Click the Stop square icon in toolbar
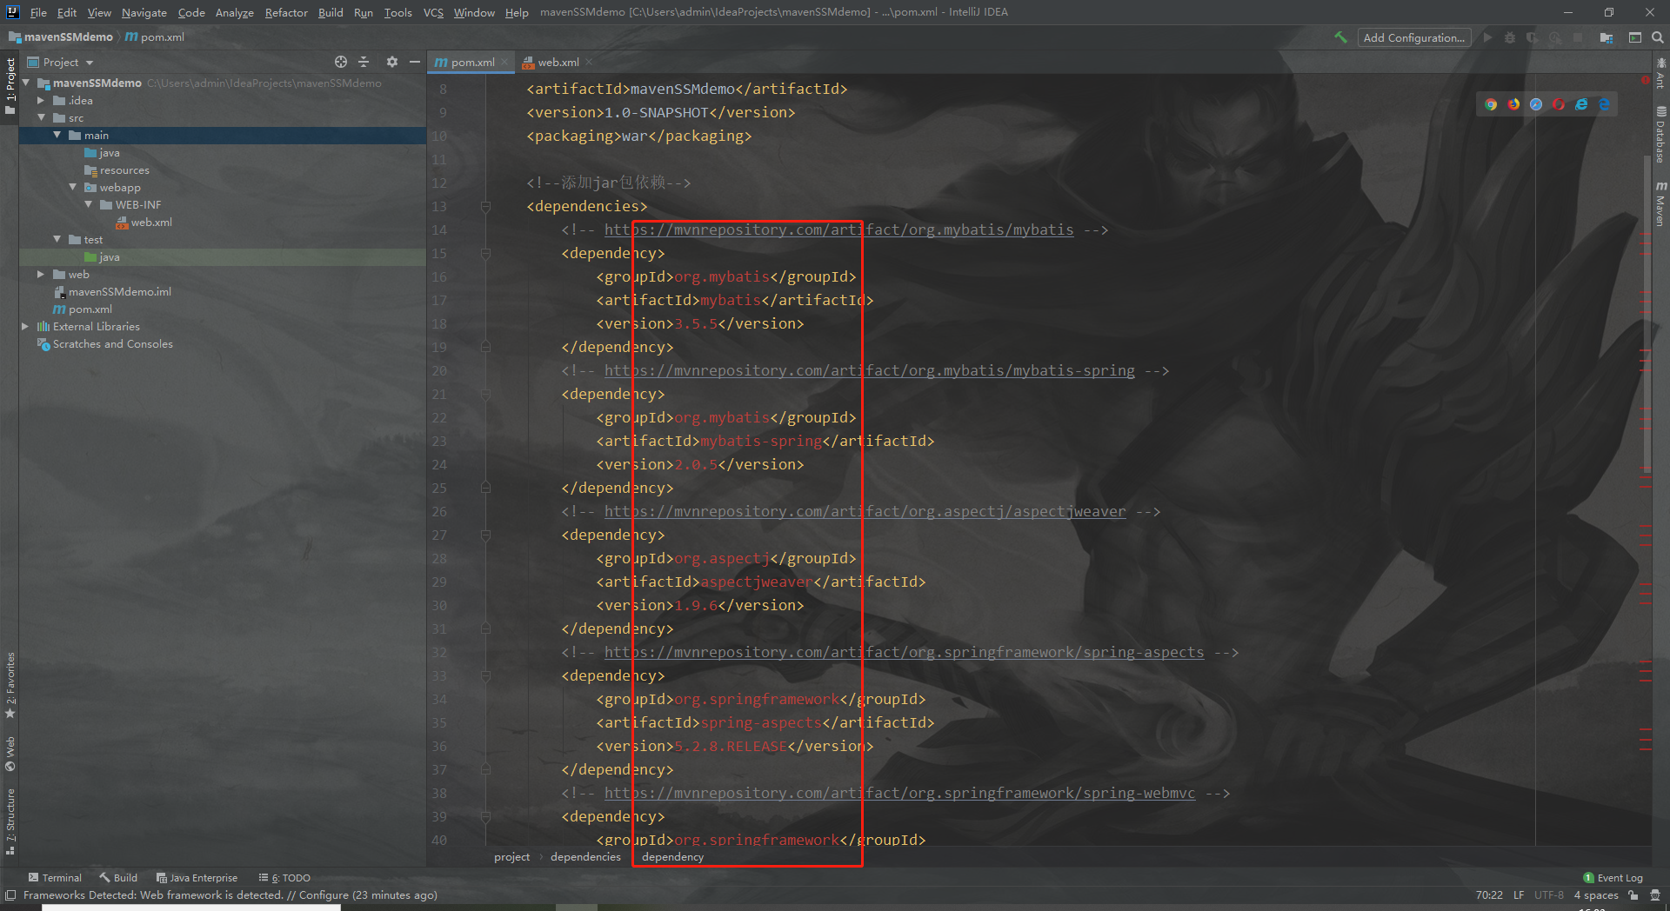This screenshot has height=911, width=1670. 1578,37
